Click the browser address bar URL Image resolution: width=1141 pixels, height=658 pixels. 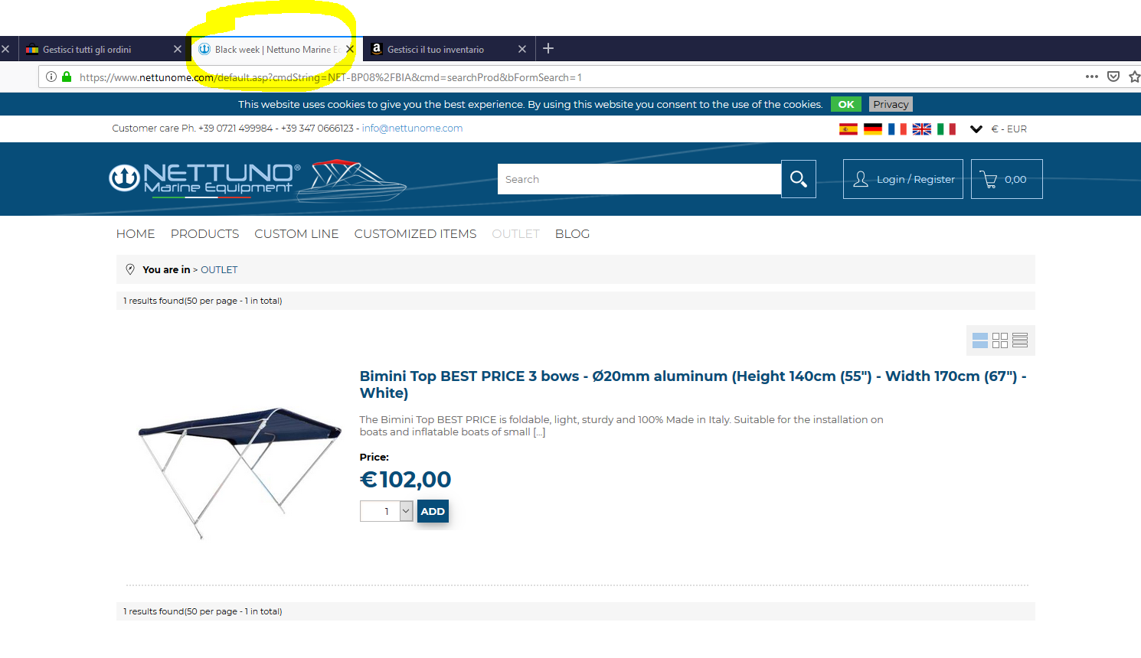point(330,77)
